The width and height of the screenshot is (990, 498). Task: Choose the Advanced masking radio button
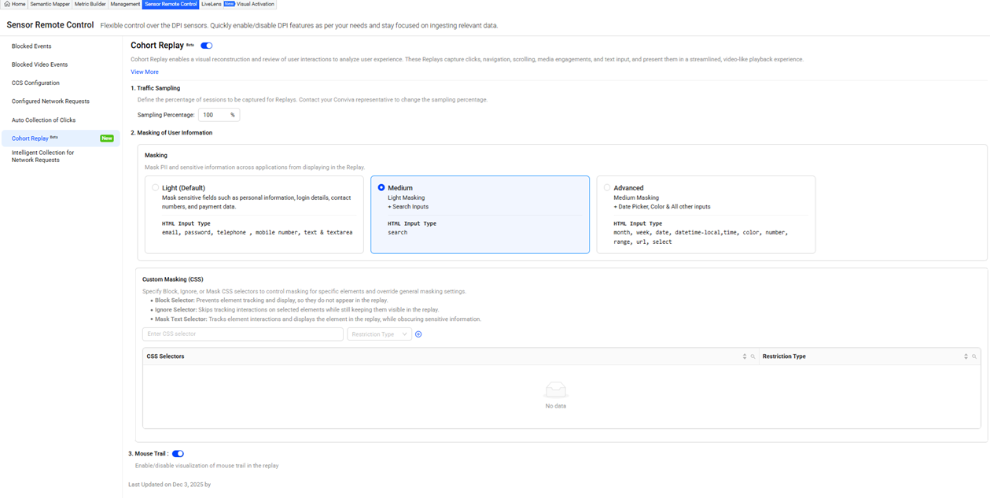(x=607, y=188)
